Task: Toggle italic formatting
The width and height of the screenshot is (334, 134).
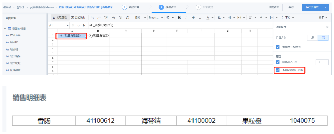Action: 186,18
